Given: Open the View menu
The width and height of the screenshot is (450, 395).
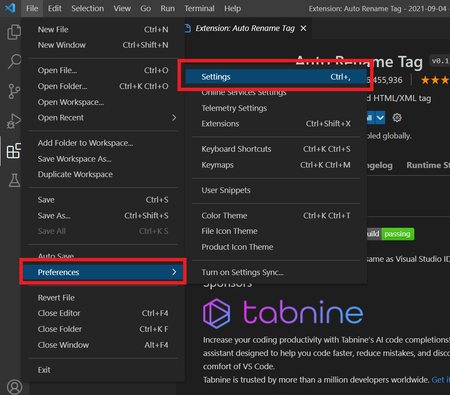Looking at the screenshot, I should (x=122, y=9).
